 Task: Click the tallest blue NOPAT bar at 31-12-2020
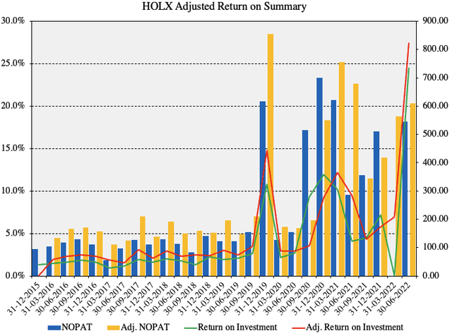point(319,176)
